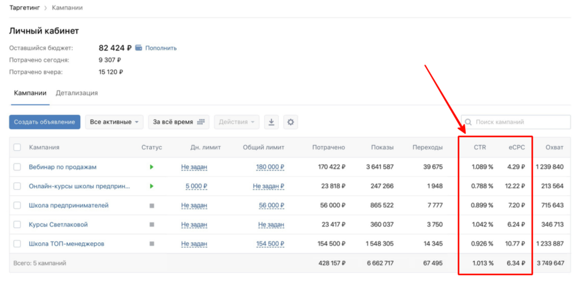Click the stopped status icon for Школа ТОП-менеджеров

[x=151, y=244]
